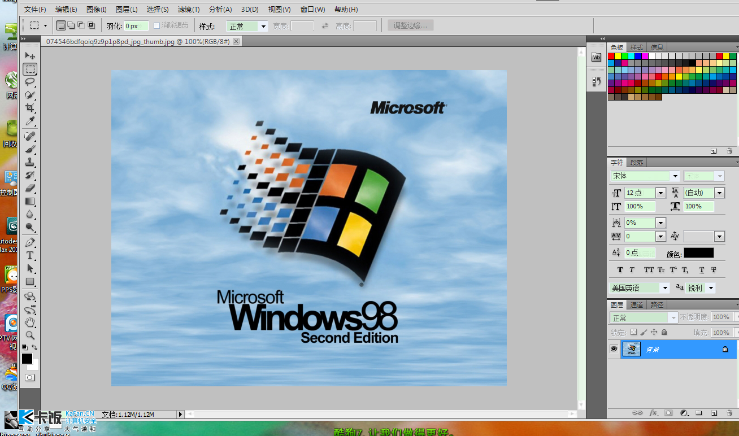This screenshot has height=436, width=739.
Task: Select the Crop tool
Action: pyautogui.click(x=30, y=108)
